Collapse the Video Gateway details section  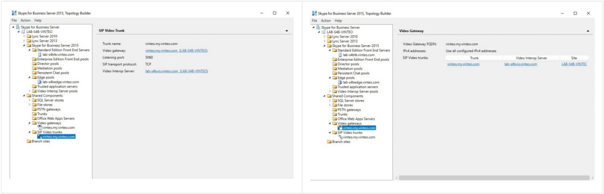pyautogui.click(x=587, y=31)
